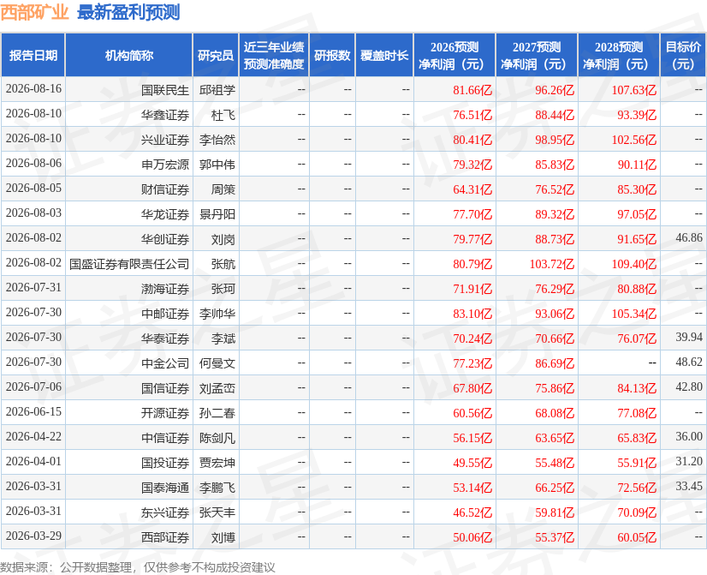The image size is (707, 575).
Task: Select the 报告日期 column header
Action: pyautogui.click(x=33, y=55)
